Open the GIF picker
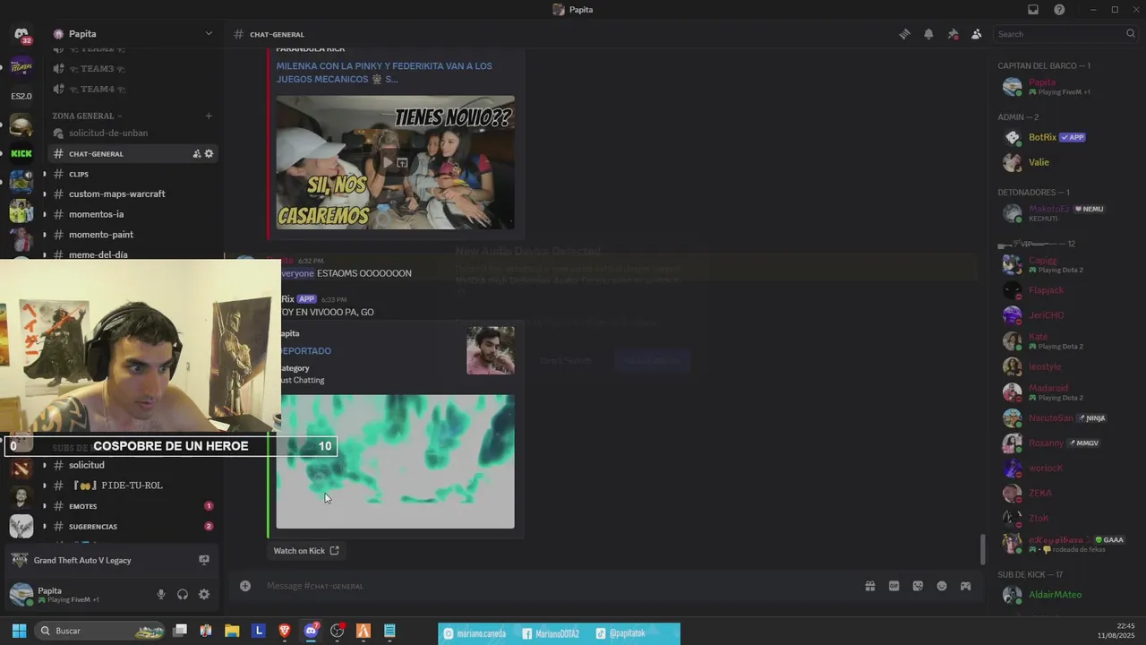Image resolution: width=1146 pixels, height=645 pixels. (x=894, y=586)
